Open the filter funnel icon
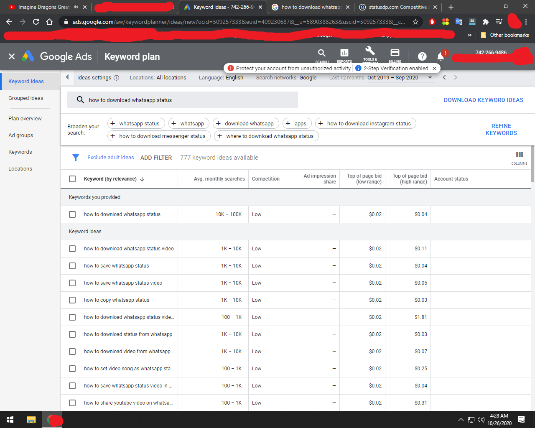Image resolution: width=535 pixels, height=428 pixels. point(76,158)
